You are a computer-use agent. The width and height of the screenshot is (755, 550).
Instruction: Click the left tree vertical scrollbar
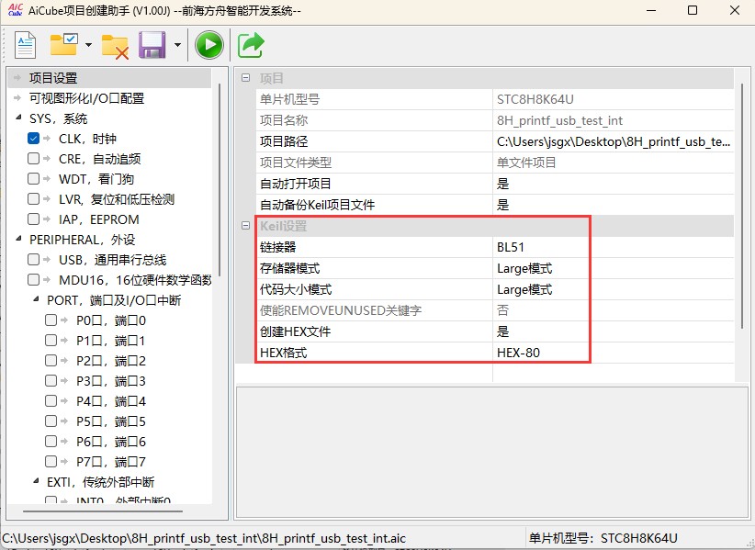pos(220,179)
